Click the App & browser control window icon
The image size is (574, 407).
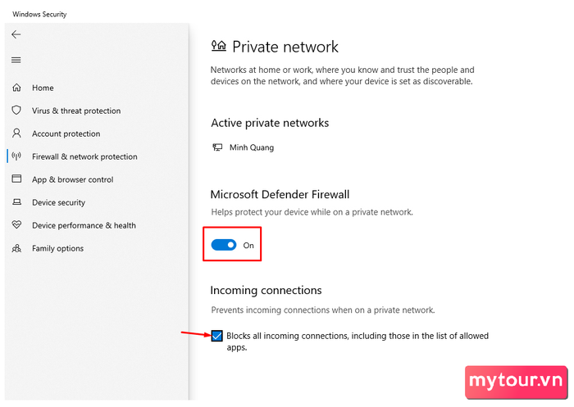pos(16,179)
